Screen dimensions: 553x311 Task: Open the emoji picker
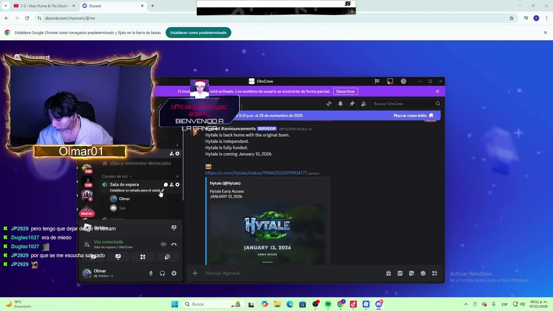pos(423,273)
